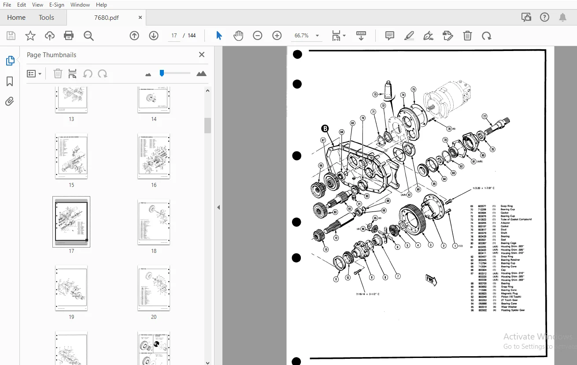This screenshot has width=577, height=365.
Task: Open the share screen chat icon
Action: 526,17
